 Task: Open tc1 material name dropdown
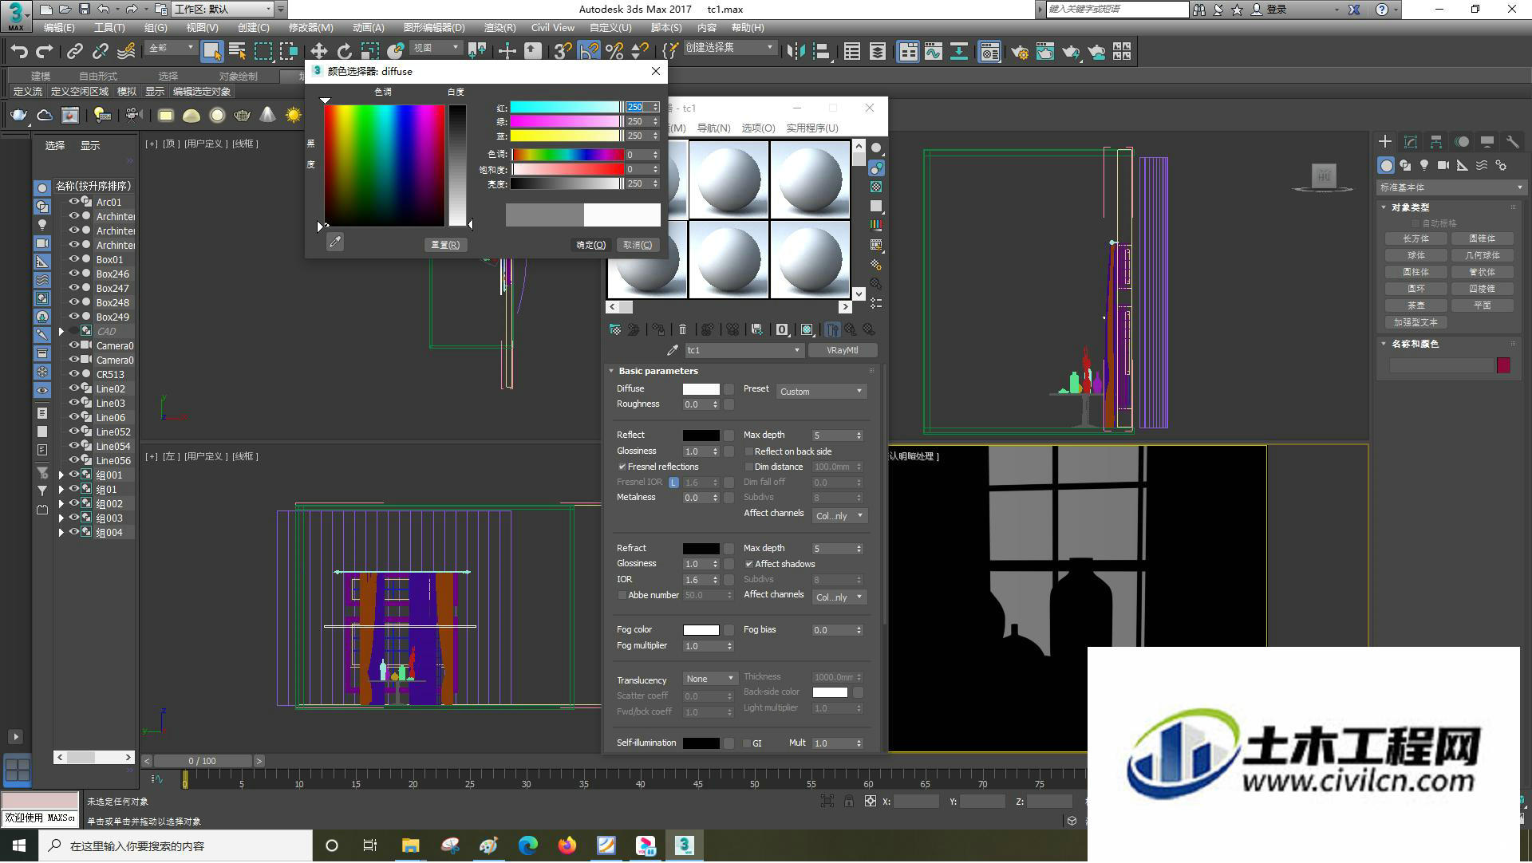[x=744, y=350]
